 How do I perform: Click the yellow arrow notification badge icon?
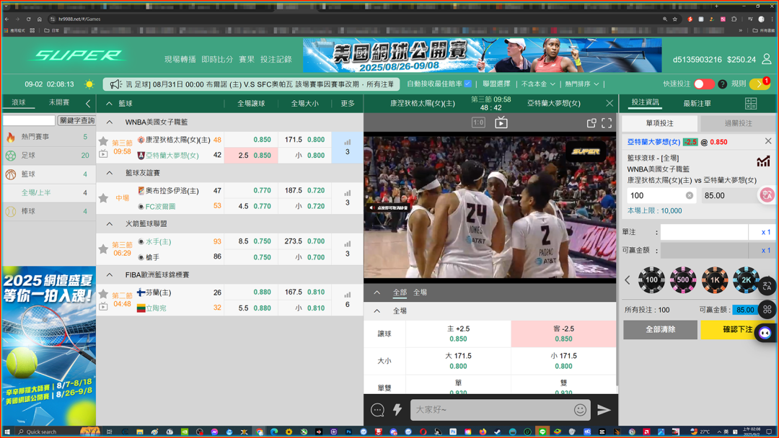pos(760,84)
